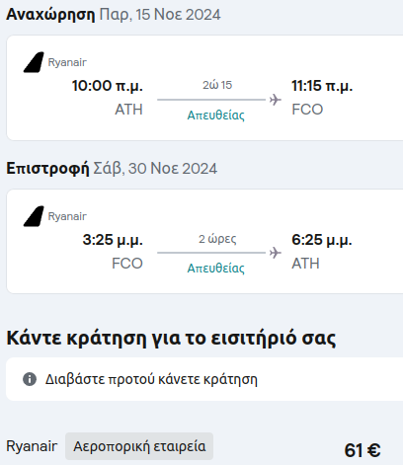
Task: Open the departure flight card ATH to FCO
Action: click(x=204, y=88)
